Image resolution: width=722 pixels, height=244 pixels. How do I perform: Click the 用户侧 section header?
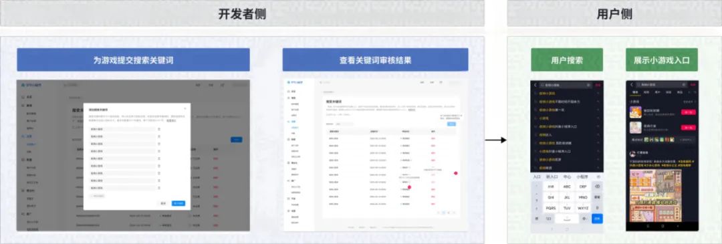[x=615, y=13]
